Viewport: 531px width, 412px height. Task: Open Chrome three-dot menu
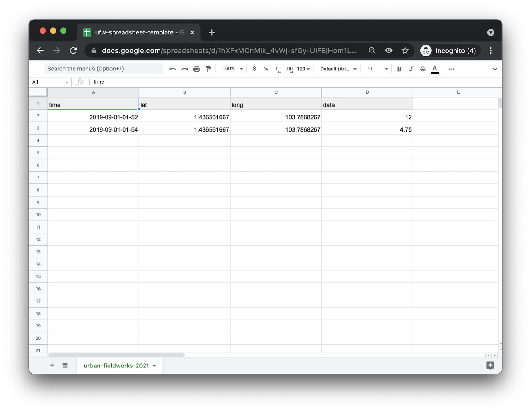tap(490, 51)
